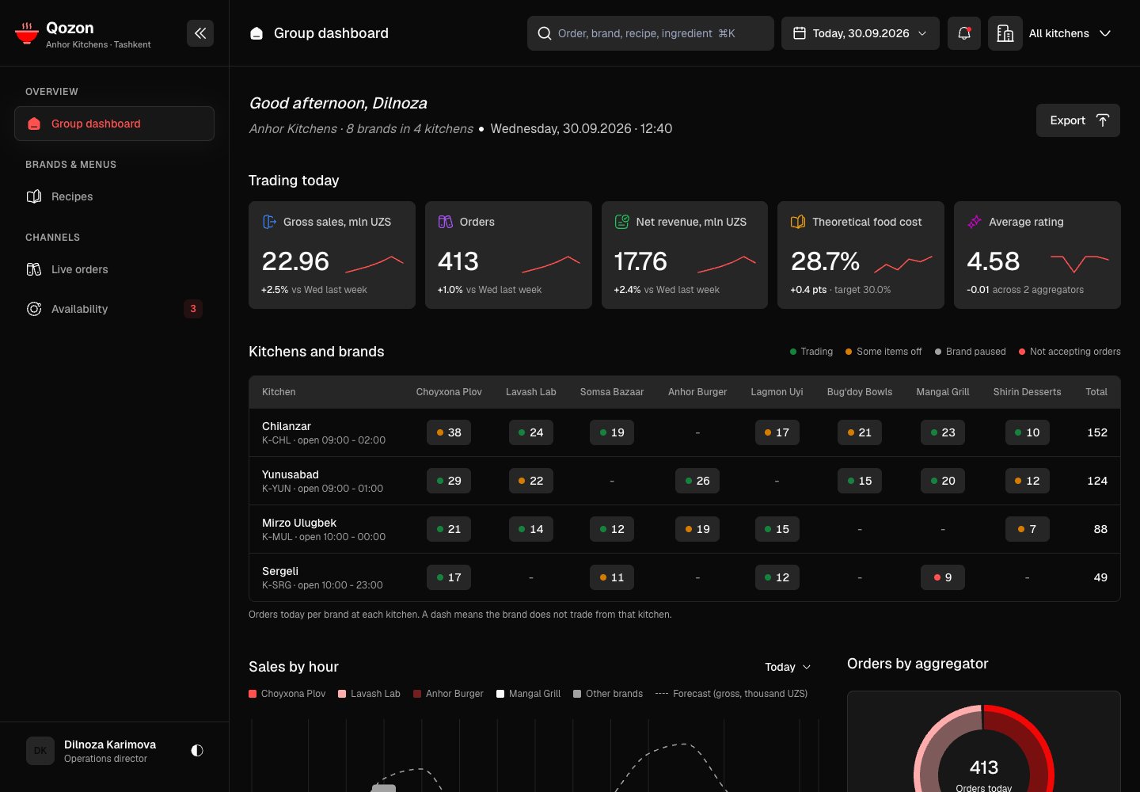Click Mirzo Ulugbek Shirin Desserts 7 cell

click(1028, 529)
